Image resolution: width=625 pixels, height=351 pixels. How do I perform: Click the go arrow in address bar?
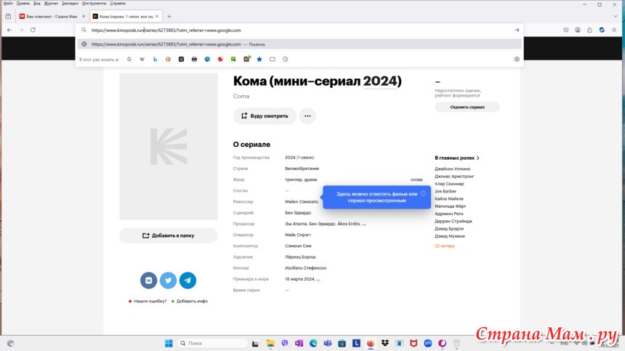tap(517, 30)
